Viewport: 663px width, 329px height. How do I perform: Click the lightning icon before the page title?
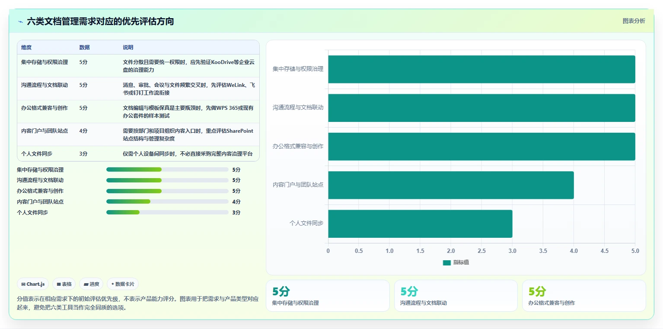click(x=21, y=22)
